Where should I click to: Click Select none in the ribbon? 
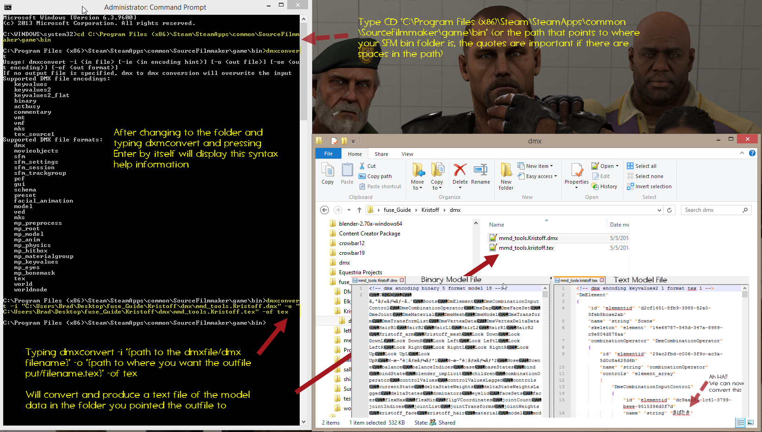coord(645,176)
